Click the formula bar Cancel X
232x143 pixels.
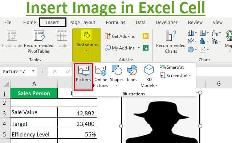pos(55,71)
